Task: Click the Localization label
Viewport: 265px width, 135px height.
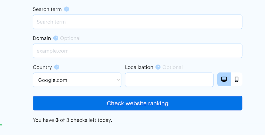Action: [x=139, y=67]
